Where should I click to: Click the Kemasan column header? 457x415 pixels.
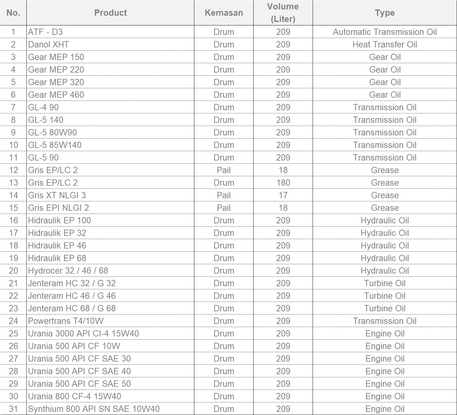tap(223, 13)
